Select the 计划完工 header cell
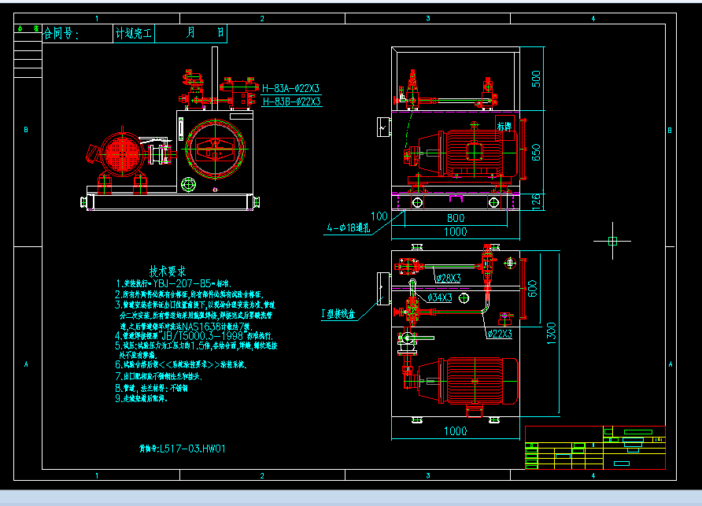This screenshot has height=506, width=702. click(x=134, y=34)
